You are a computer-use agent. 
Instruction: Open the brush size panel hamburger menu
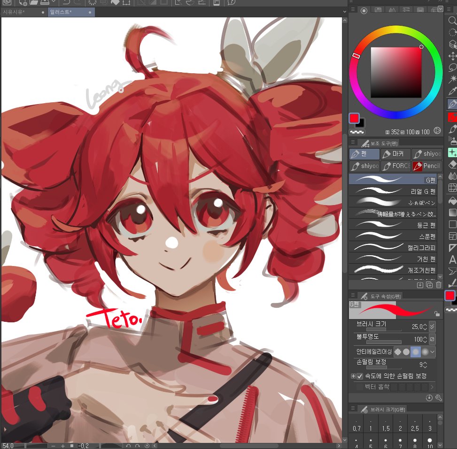pyautogui.click(x=353, y=408)
